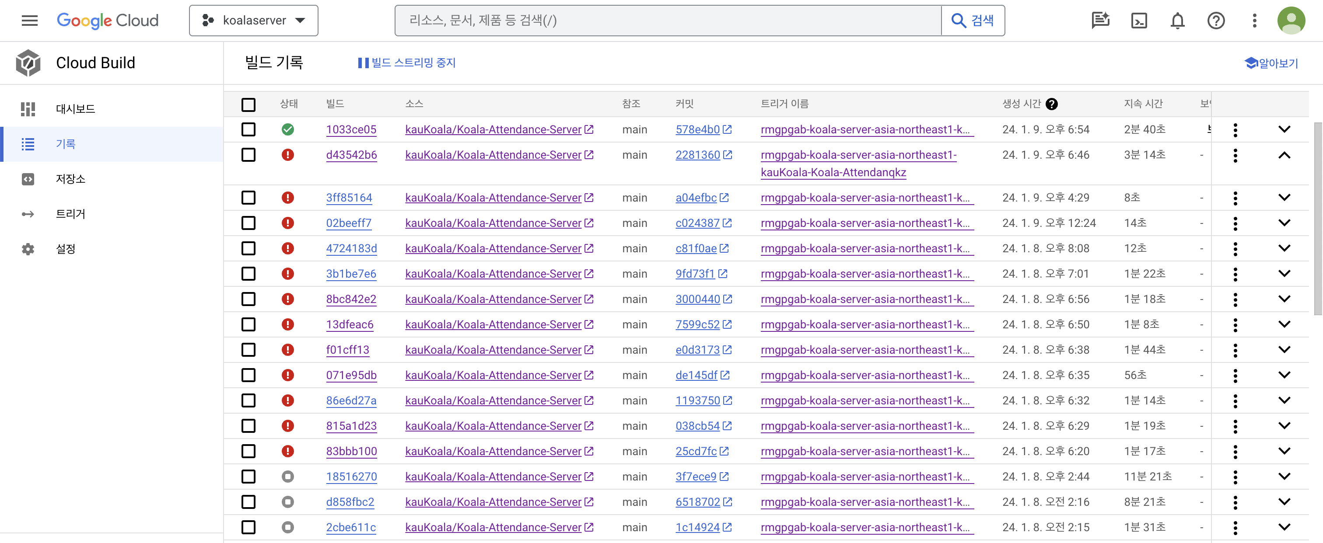Viewport: 1323px width, 543px height.
Task: Open the hamburger navigation menu
Action: tap(29, 21)
